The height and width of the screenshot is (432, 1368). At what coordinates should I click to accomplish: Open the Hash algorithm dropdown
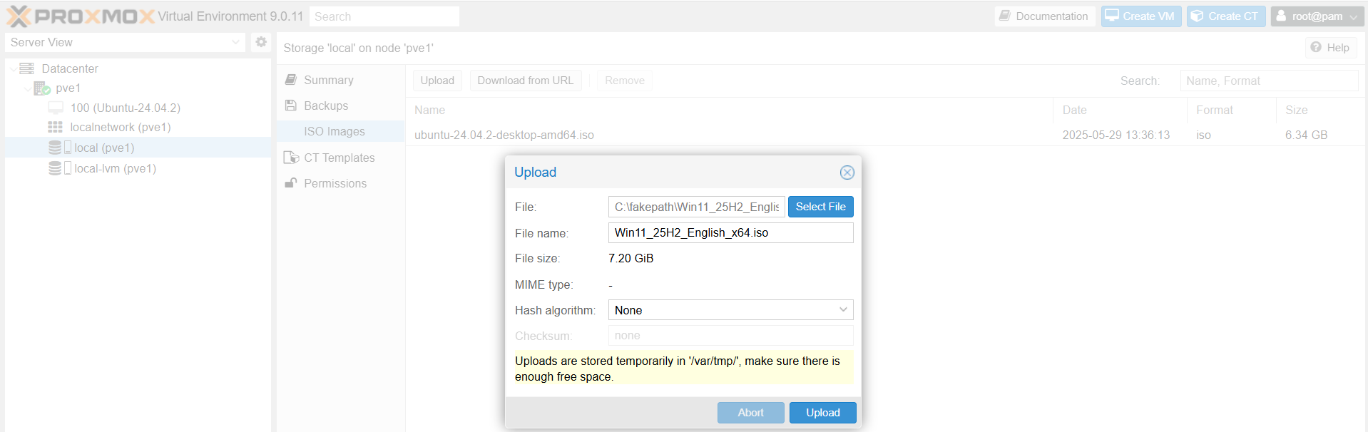click(843, 310)
